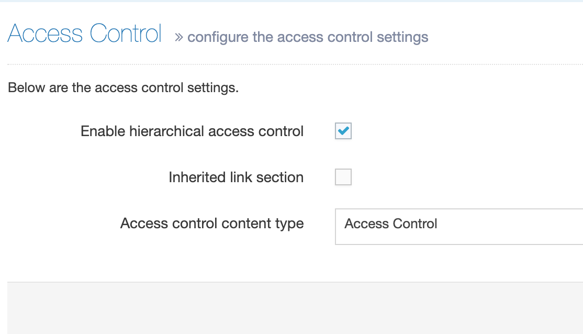
Task: Open the Access control content type dropdown
Action: click(x=458, y=227)
